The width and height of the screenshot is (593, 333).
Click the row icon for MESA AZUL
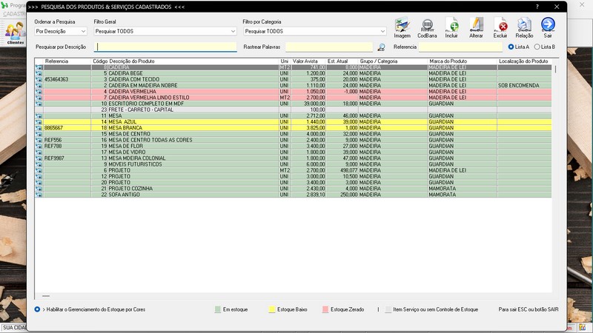coord(39,122)
